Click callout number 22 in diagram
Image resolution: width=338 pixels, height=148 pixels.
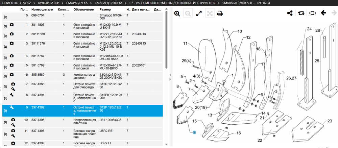[x=260, y=141]
